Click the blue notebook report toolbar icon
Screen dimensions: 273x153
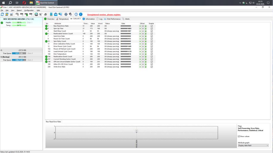click(x=51, y=14)
